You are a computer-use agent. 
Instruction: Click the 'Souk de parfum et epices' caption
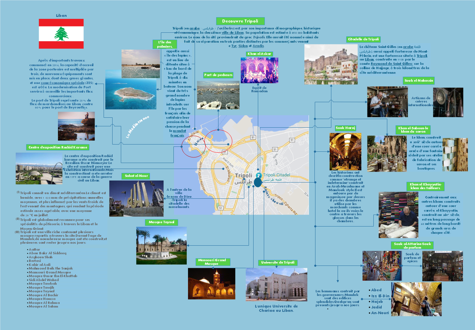pos(412,258)
